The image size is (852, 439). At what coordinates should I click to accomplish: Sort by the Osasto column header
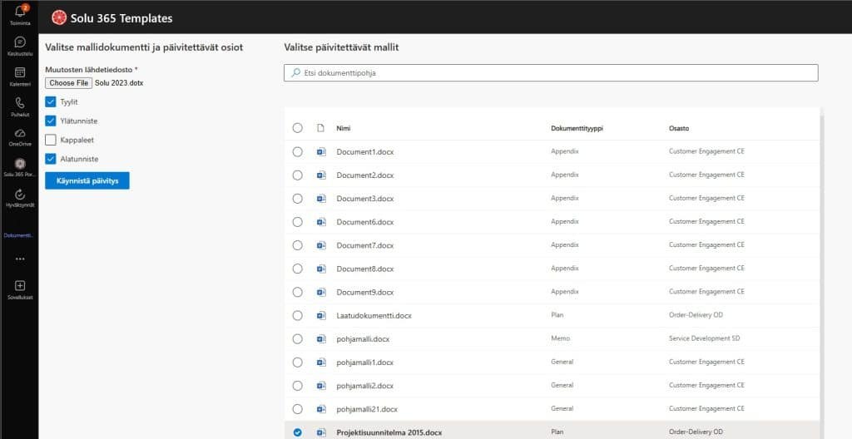tap(679, 128)
